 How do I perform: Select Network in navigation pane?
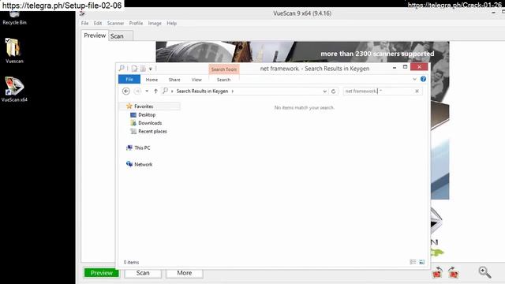[x=143, y=164]
